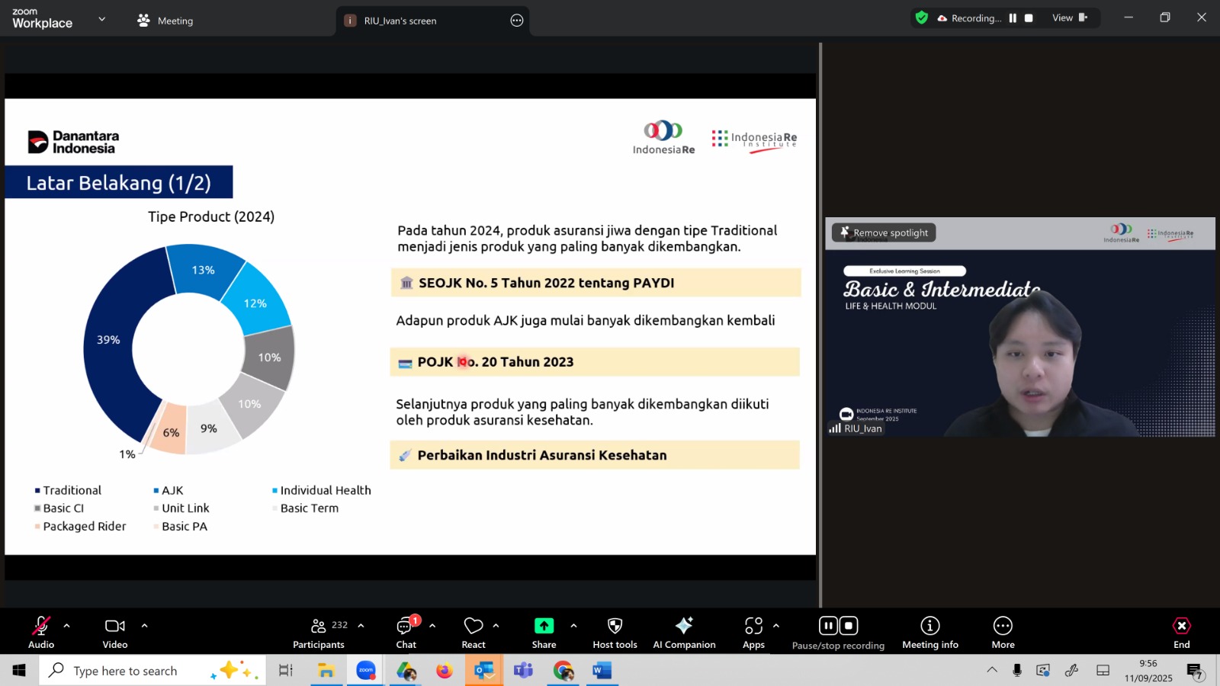Pause the recording in top bar

(1013, 18)
